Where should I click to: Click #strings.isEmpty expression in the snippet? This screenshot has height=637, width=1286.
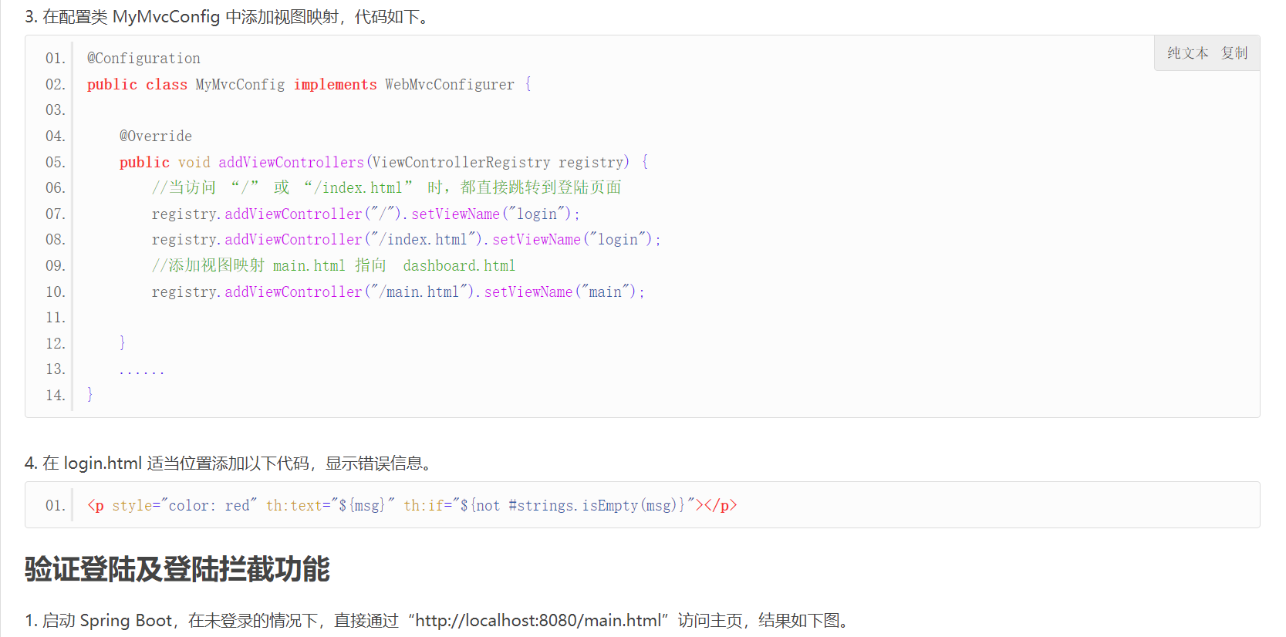click(572, 506)
